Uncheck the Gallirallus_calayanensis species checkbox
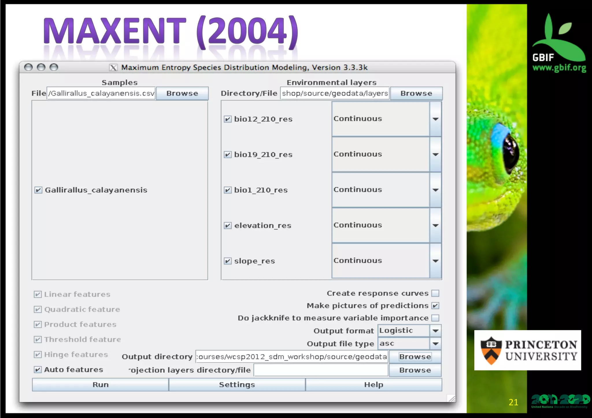This screenshot has width=592, height=418. (38, 190)
